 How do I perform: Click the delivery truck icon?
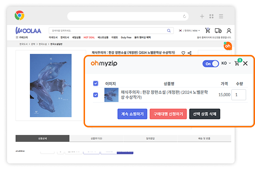coord(218,31)
